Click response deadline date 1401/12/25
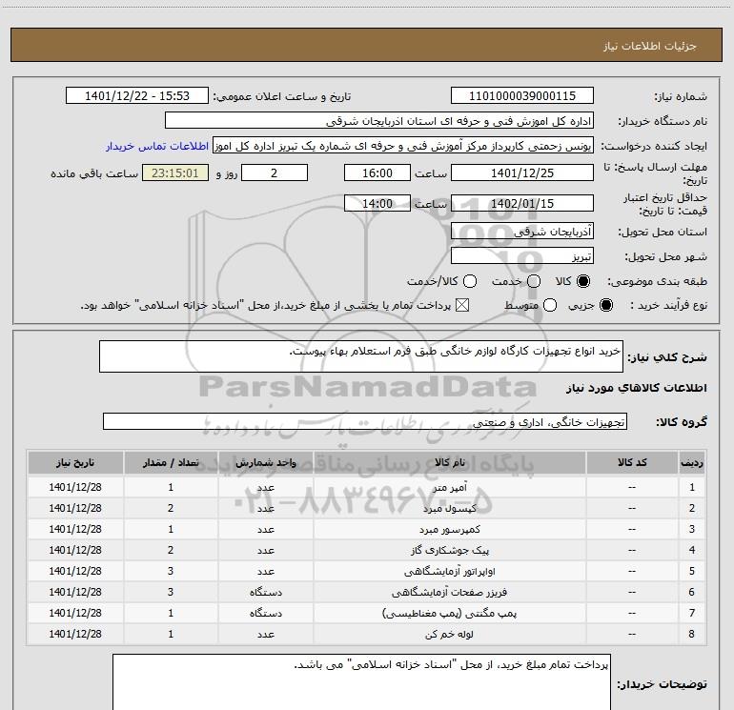734x710 pixels. (x=522, y=173)
